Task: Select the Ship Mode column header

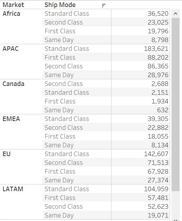Action: point(60,5)
